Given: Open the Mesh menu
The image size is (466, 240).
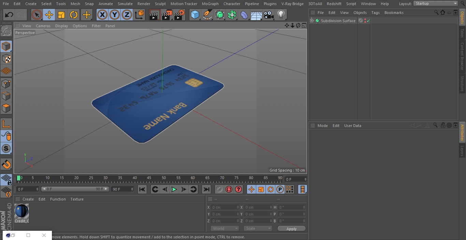Looking at the screenshot, I should 75,4.
